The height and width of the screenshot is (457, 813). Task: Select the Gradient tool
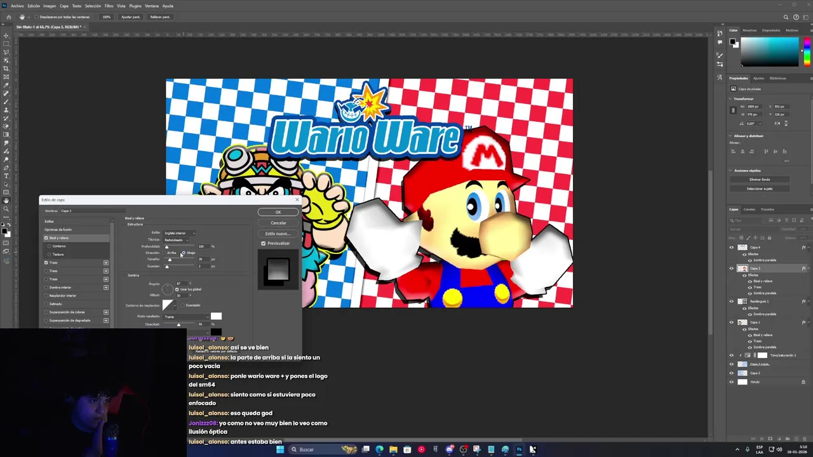click(6, 135)
